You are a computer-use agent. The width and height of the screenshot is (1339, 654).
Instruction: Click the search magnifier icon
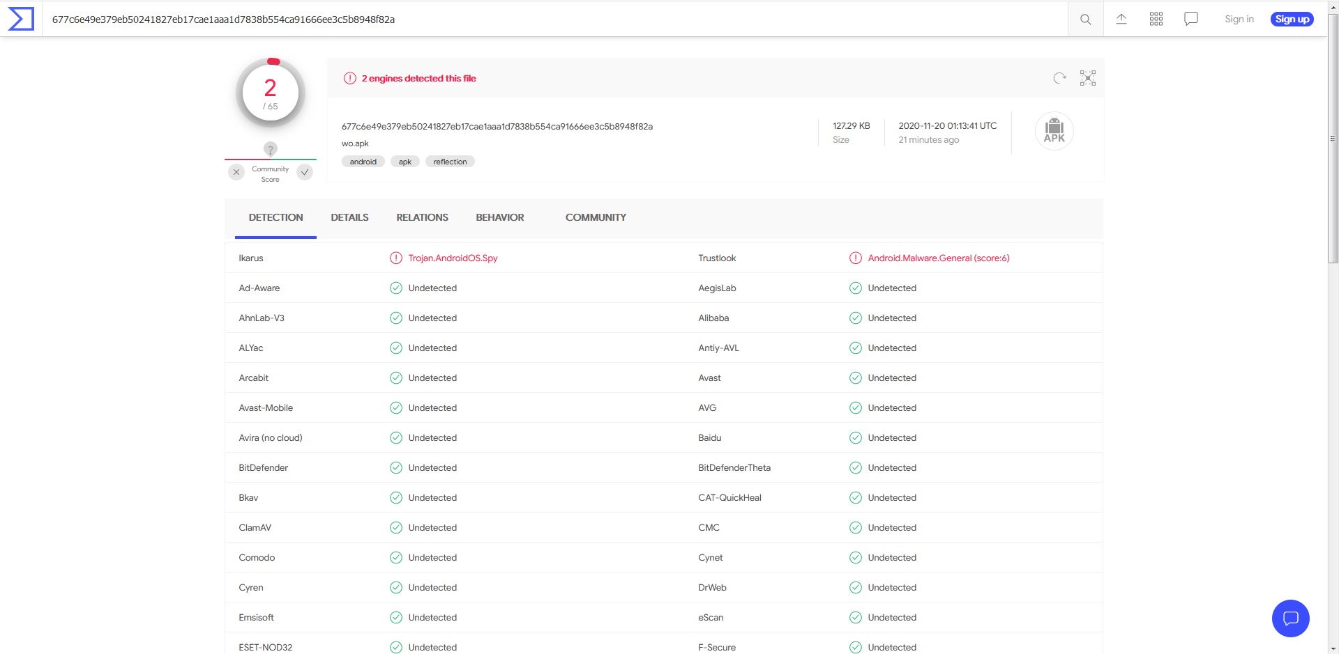click(x=1085, y=20)
